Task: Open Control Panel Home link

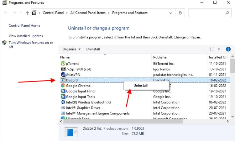Action: (24, 25)
